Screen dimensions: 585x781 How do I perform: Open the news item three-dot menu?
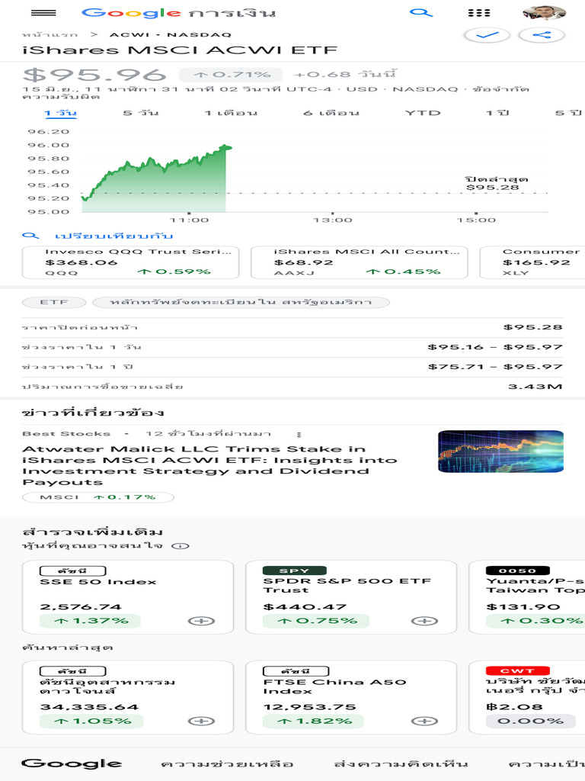click(x=299, y=434)
